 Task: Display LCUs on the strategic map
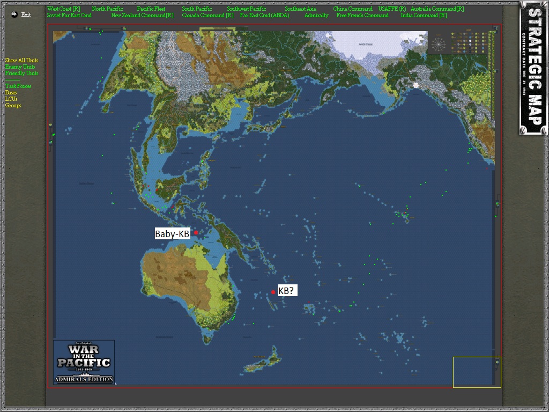11,99
